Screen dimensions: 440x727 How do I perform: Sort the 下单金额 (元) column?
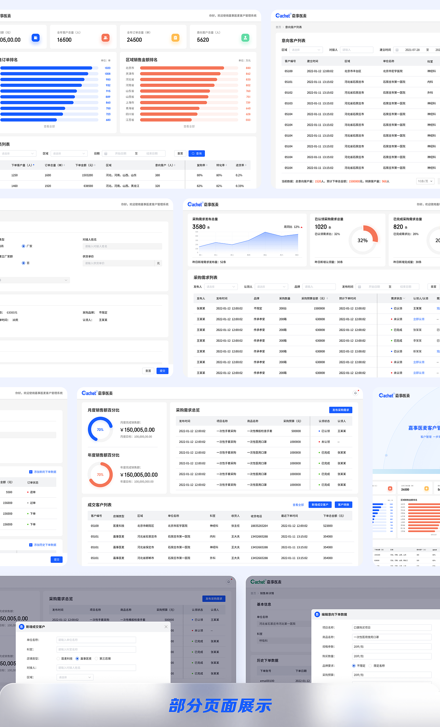95,165
